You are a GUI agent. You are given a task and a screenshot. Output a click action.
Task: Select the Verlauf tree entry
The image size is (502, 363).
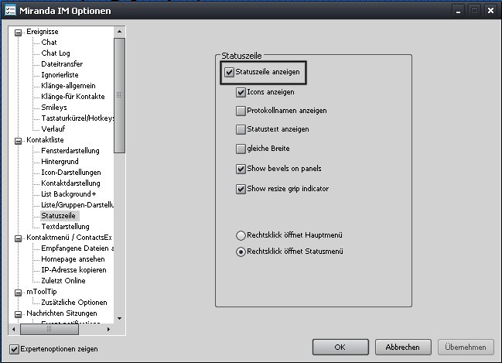coord(53,129)
